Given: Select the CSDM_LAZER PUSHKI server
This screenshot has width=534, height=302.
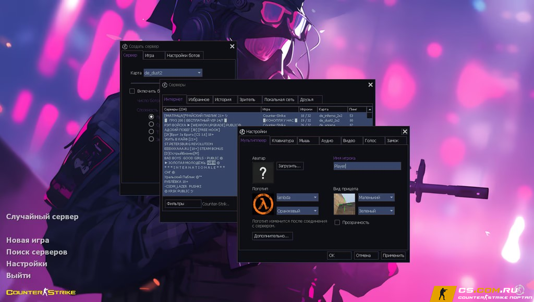Looking at the screenshot, I should click(200, 186).
